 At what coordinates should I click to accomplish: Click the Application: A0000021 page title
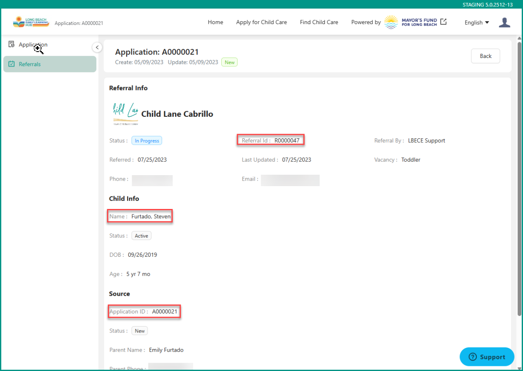[157, 52]
